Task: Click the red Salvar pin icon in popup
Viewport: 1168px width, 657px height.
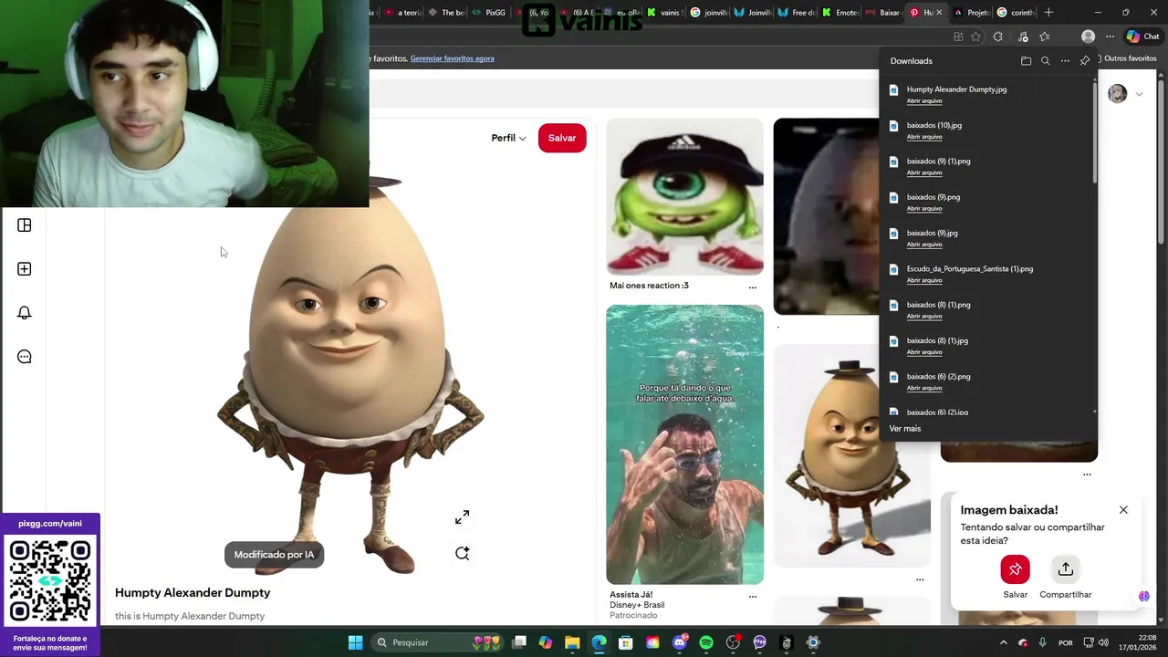Action: pos(1015,569)
